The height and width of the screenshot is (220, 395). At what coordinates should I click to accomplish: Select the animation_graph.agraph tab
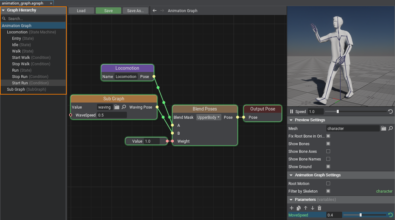pos(27,3)
